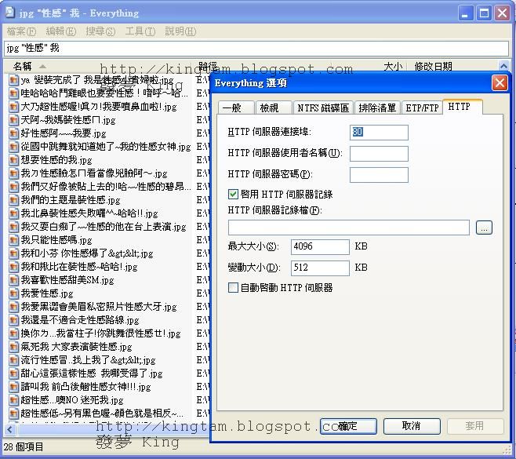Click the browse (...) button for log file

pyautogui.click(x=484, y=228)
